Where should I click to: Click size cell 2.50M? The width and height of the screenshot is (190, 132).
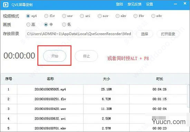pos(106,119)
